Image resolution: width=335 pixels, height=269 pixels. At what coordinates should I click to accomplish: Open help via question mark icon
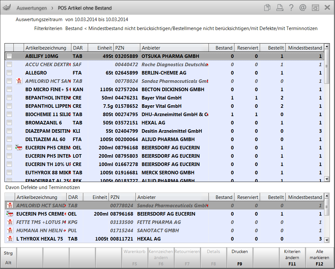click(x=291, y=8)
